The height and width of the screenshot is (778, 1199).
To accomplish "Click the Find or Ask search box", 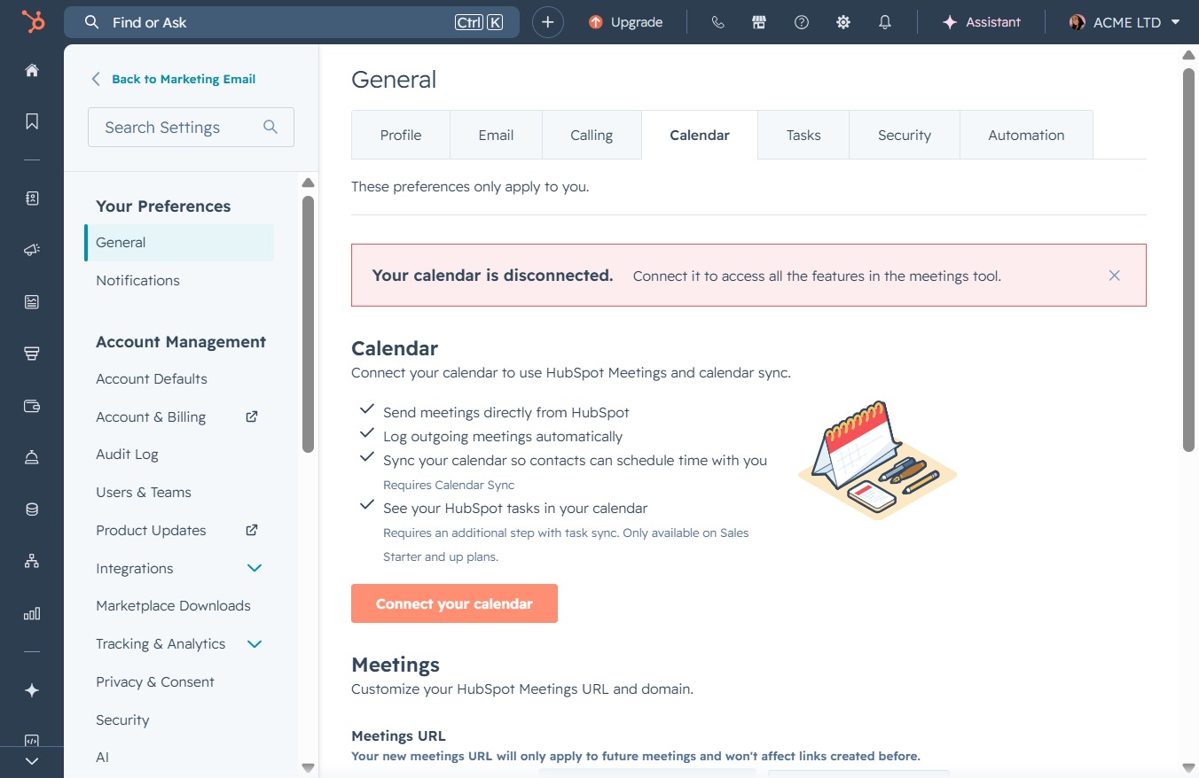I will [x=292, y=22].
